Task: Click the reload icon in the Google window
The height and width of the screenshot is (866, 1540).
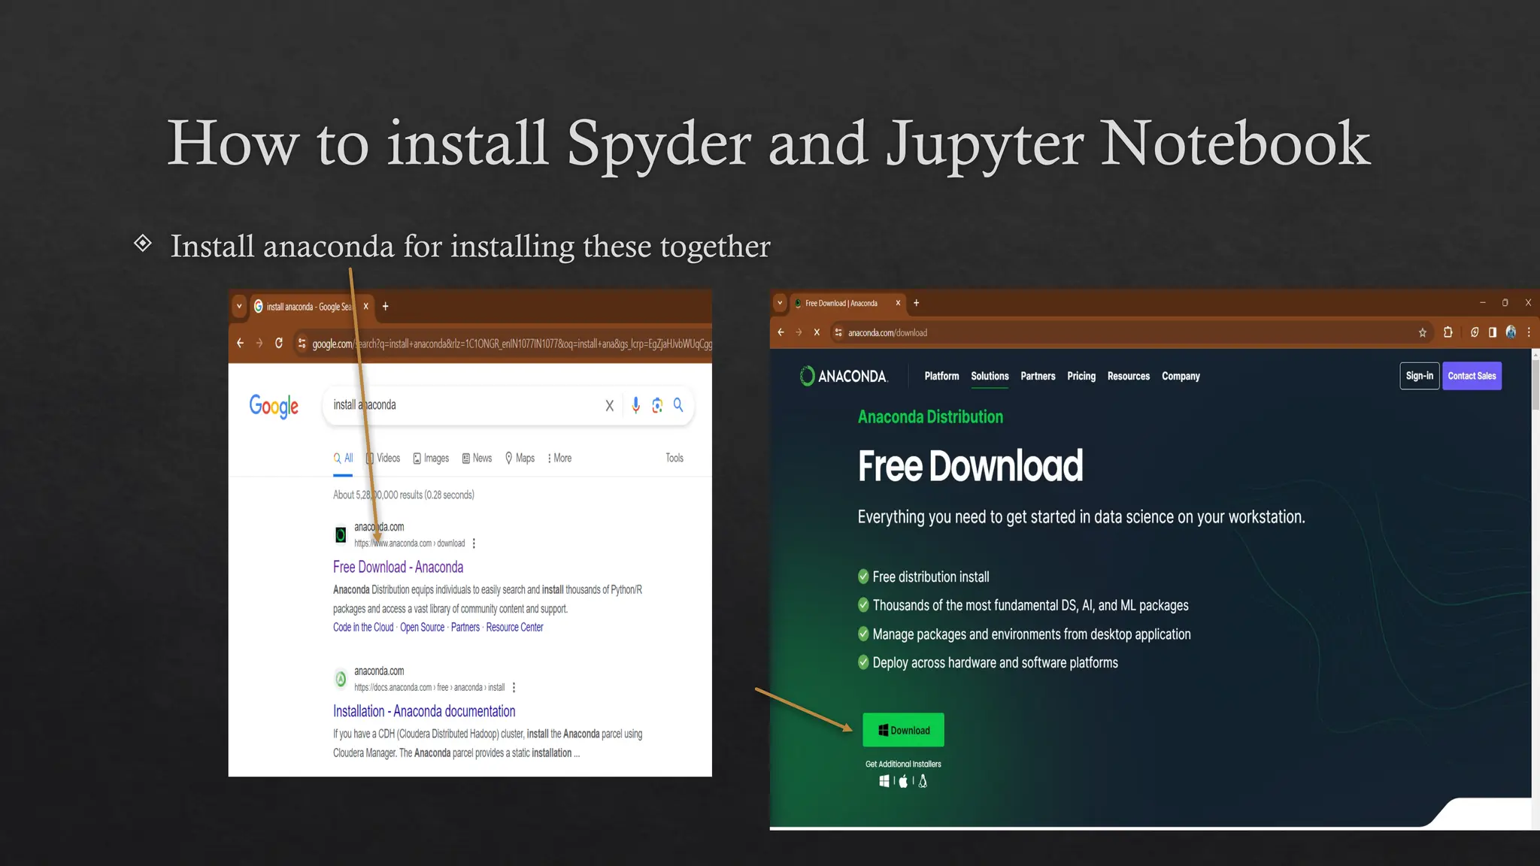Action: [279, 344]
